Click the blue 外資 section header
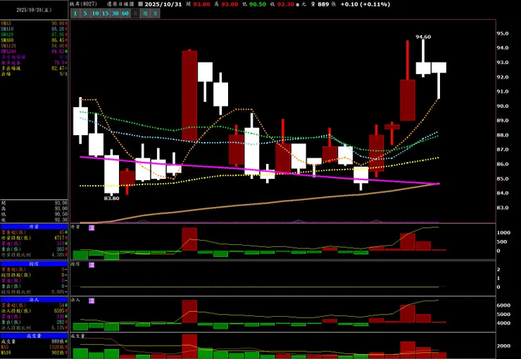Viewport: 521px width, 359px height. tap(34, 227)
